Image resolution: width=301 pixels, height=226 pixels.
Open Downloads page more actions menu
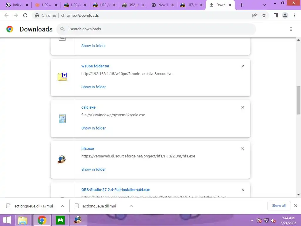(291, 29)
